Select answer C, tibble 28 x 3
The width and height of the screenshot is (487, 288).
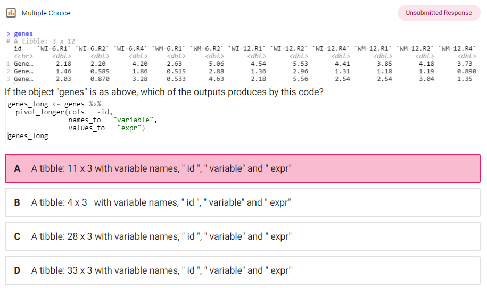tap(243, 236)
